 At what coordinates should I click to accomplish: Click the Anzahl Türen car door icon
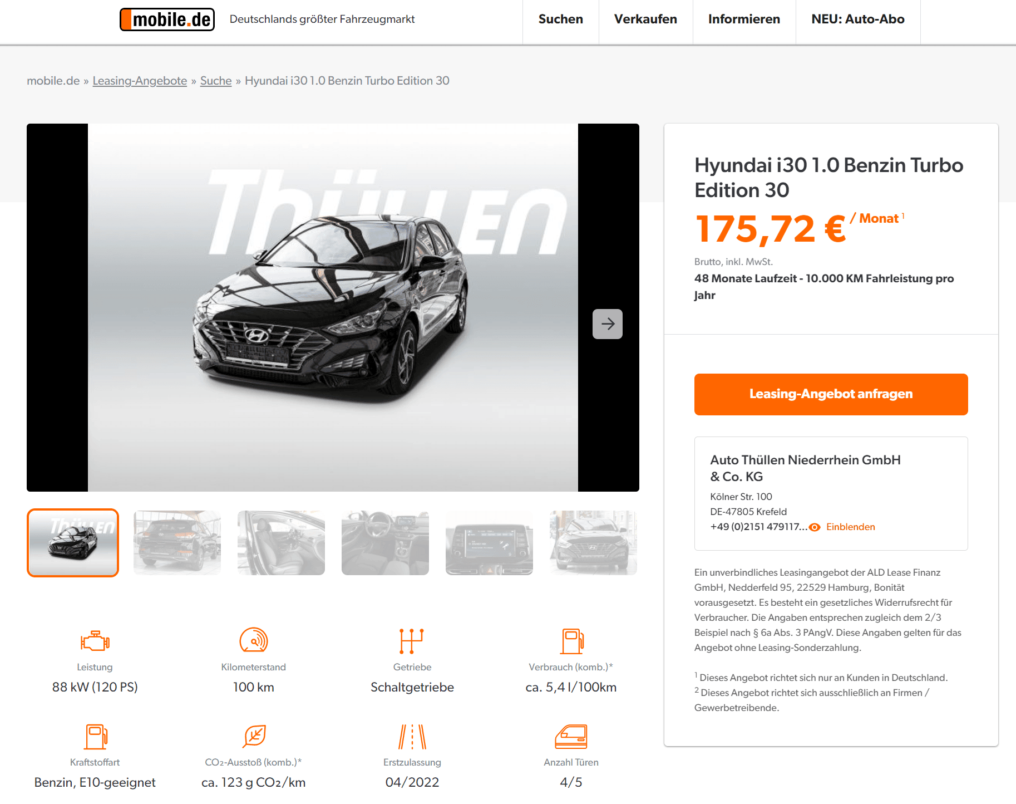(x=571, y=737)
